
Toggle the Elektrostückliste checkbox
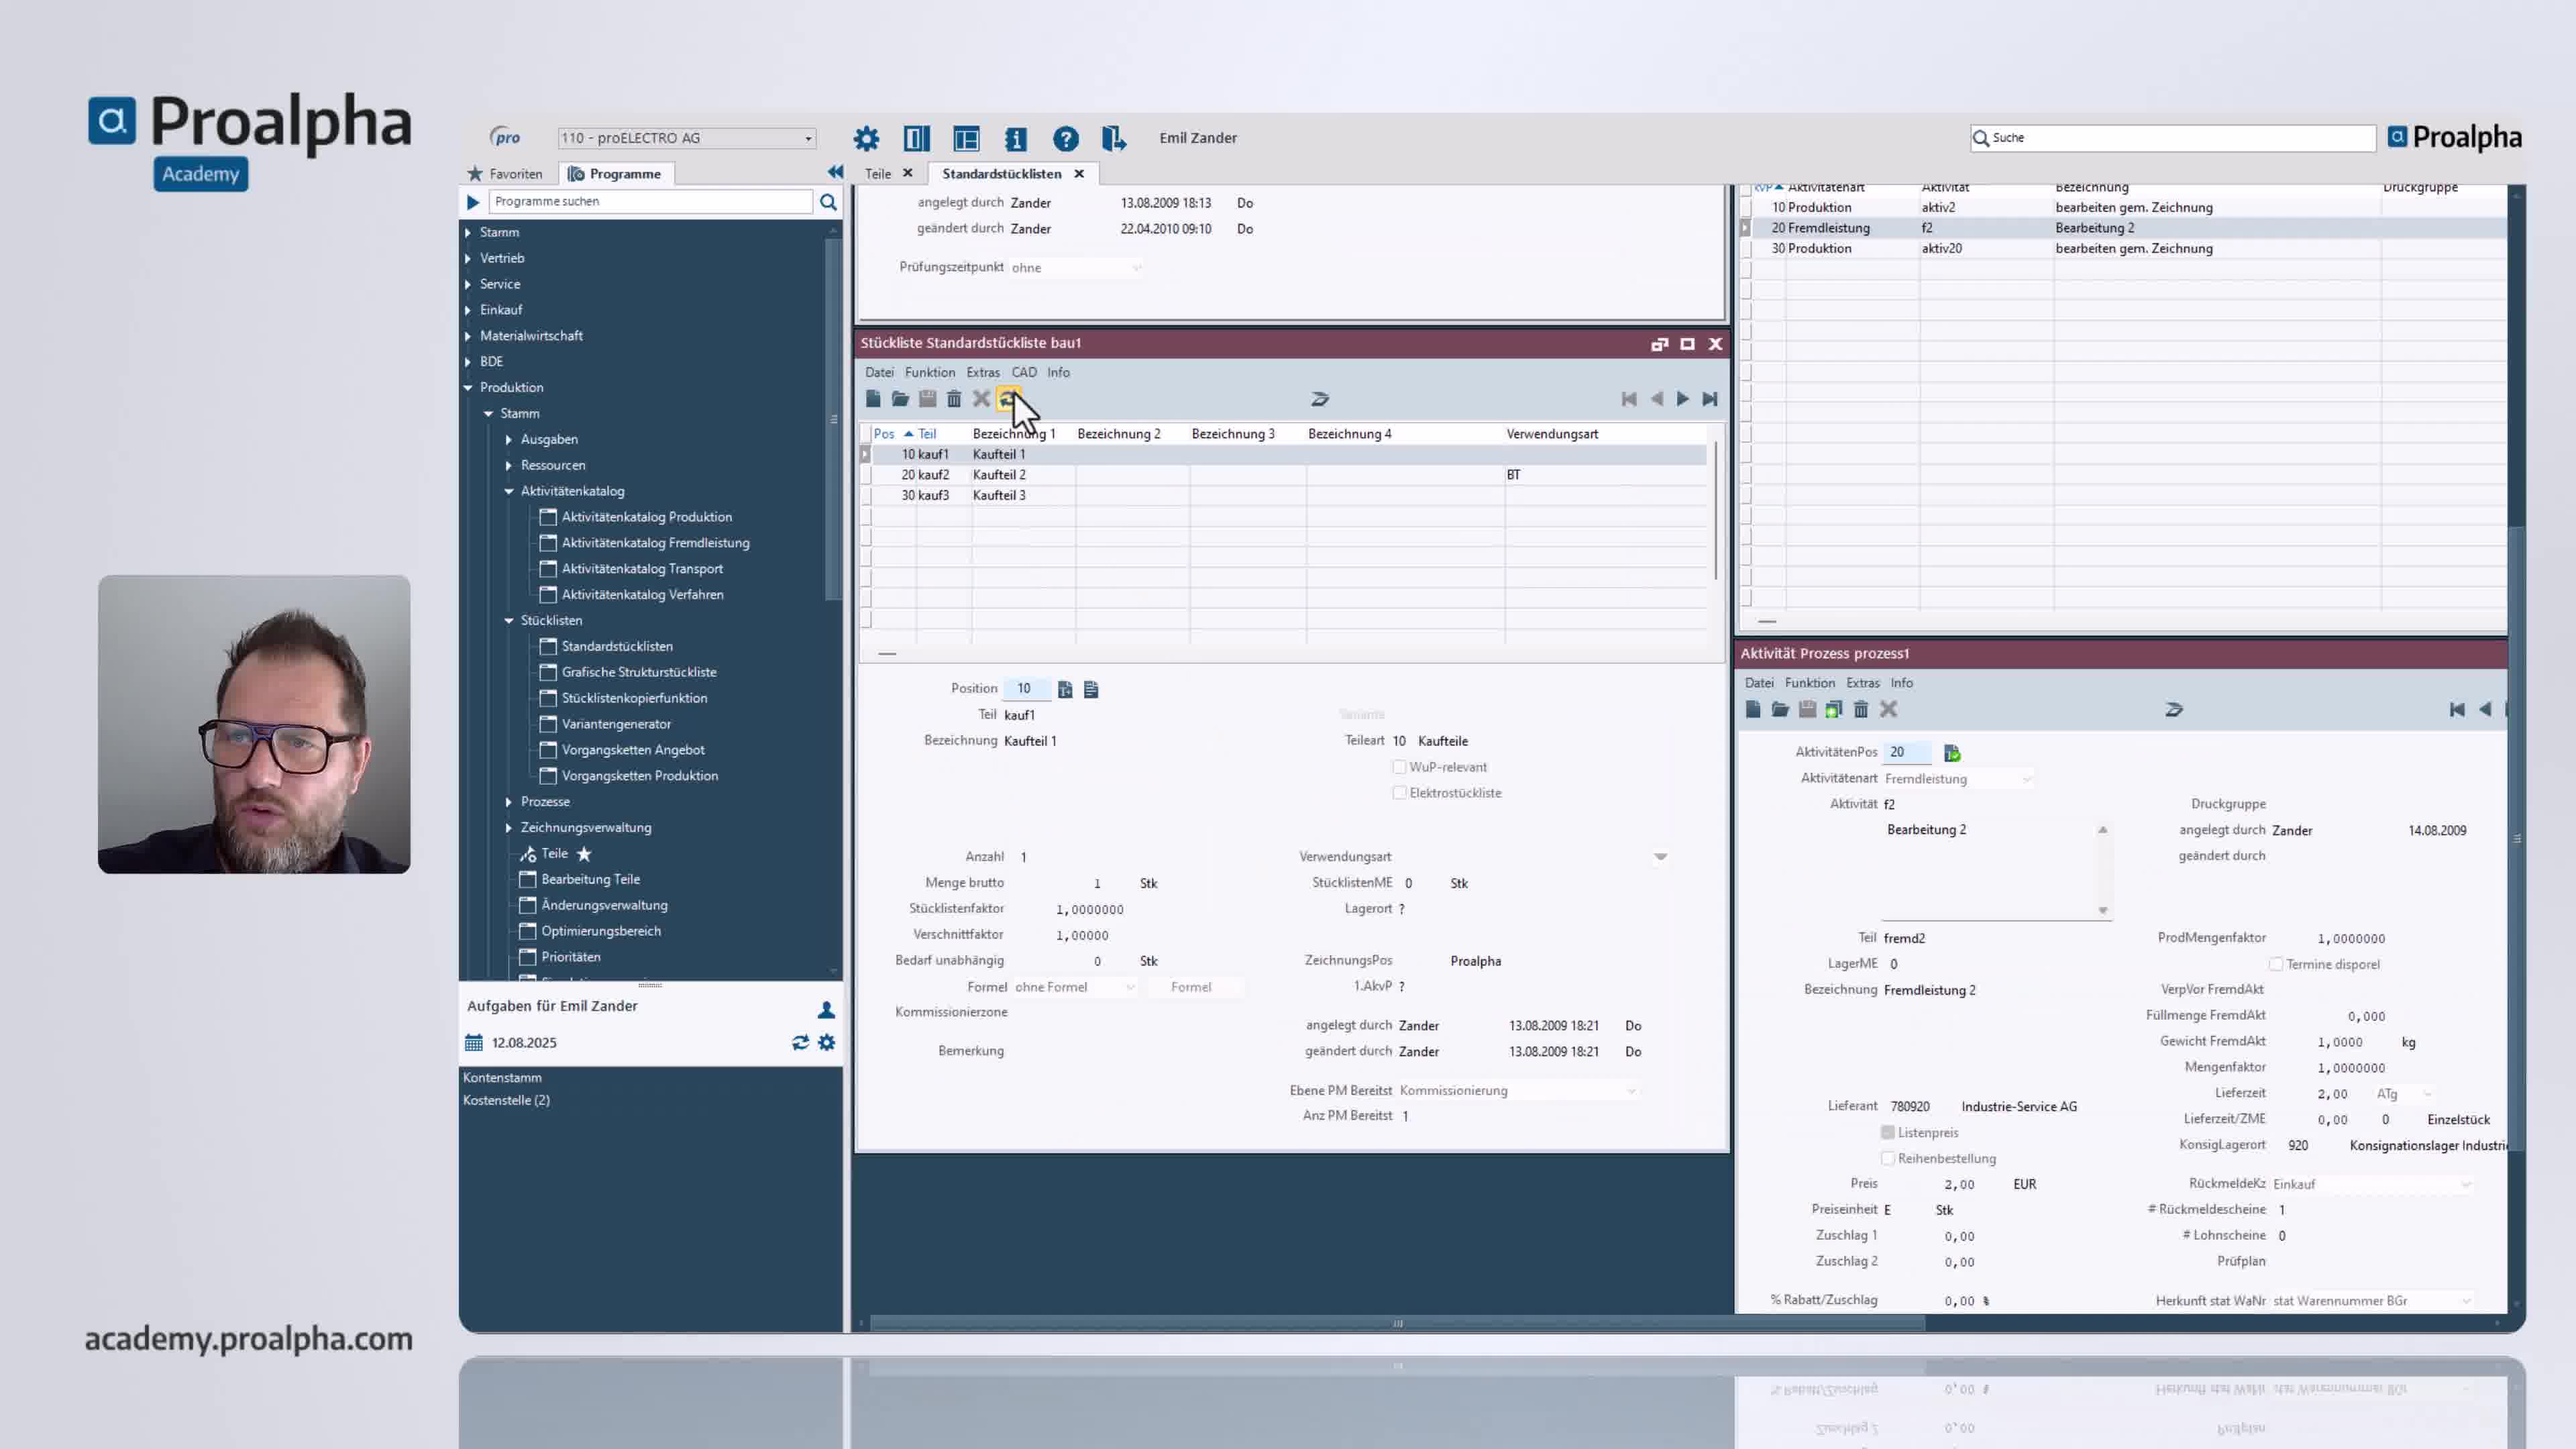[1399, 792]
